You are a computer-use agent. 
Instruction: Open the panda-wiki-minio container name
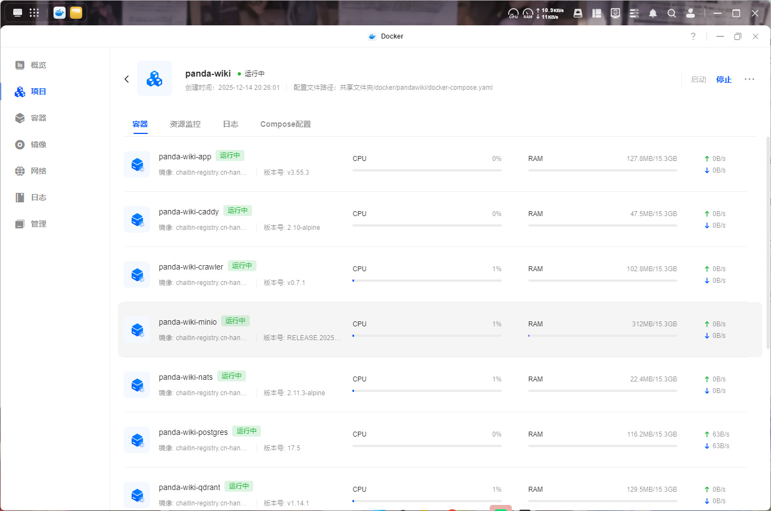188,322
